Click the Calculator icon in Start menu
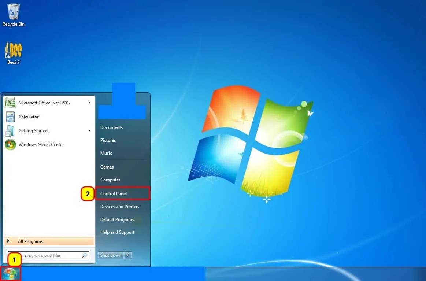Screen dimensions: 426x281 10,117
